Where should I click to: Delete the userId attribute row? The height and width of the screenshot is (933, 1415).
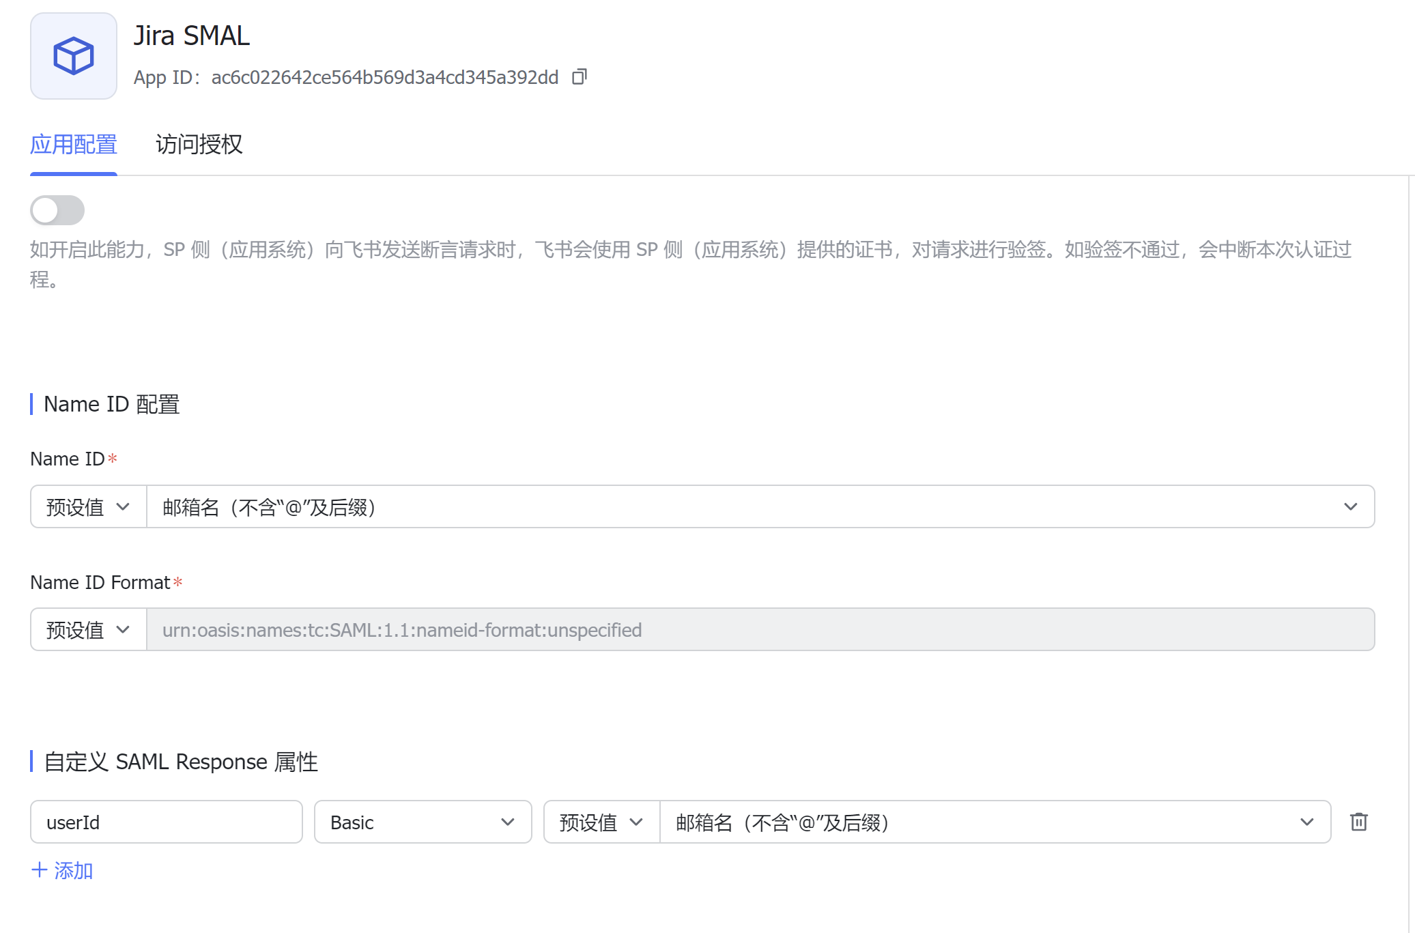(1358, 822)
